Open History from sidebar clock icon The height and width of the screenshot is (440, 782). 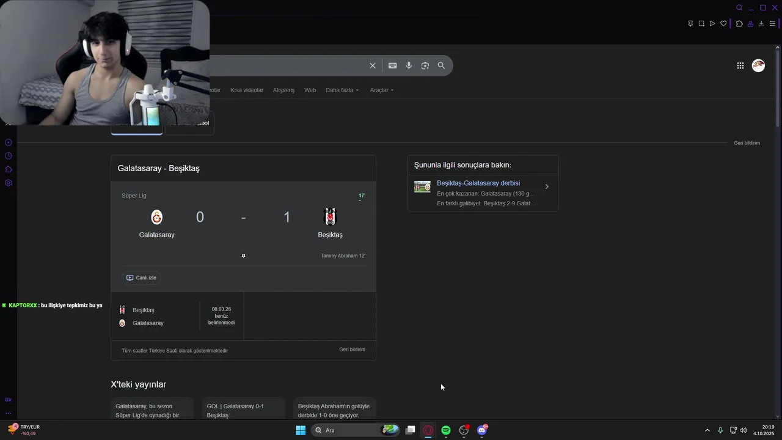(x=8, y=156)
